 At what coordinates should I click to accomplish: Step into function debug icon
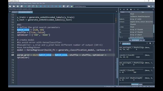click(x=48, y=6)
